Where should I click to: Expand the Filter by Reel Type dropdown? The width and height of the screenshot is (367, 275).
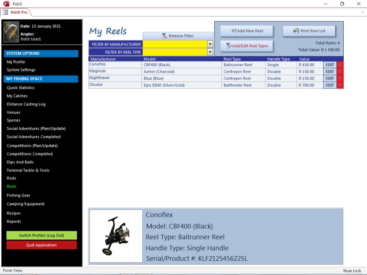(x=210, y=52)
